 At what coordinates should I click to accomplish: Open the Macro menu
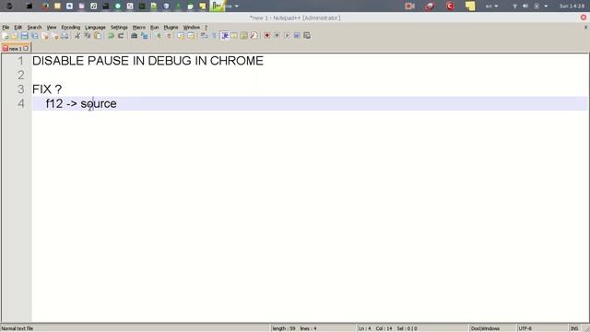coord(139,27)
